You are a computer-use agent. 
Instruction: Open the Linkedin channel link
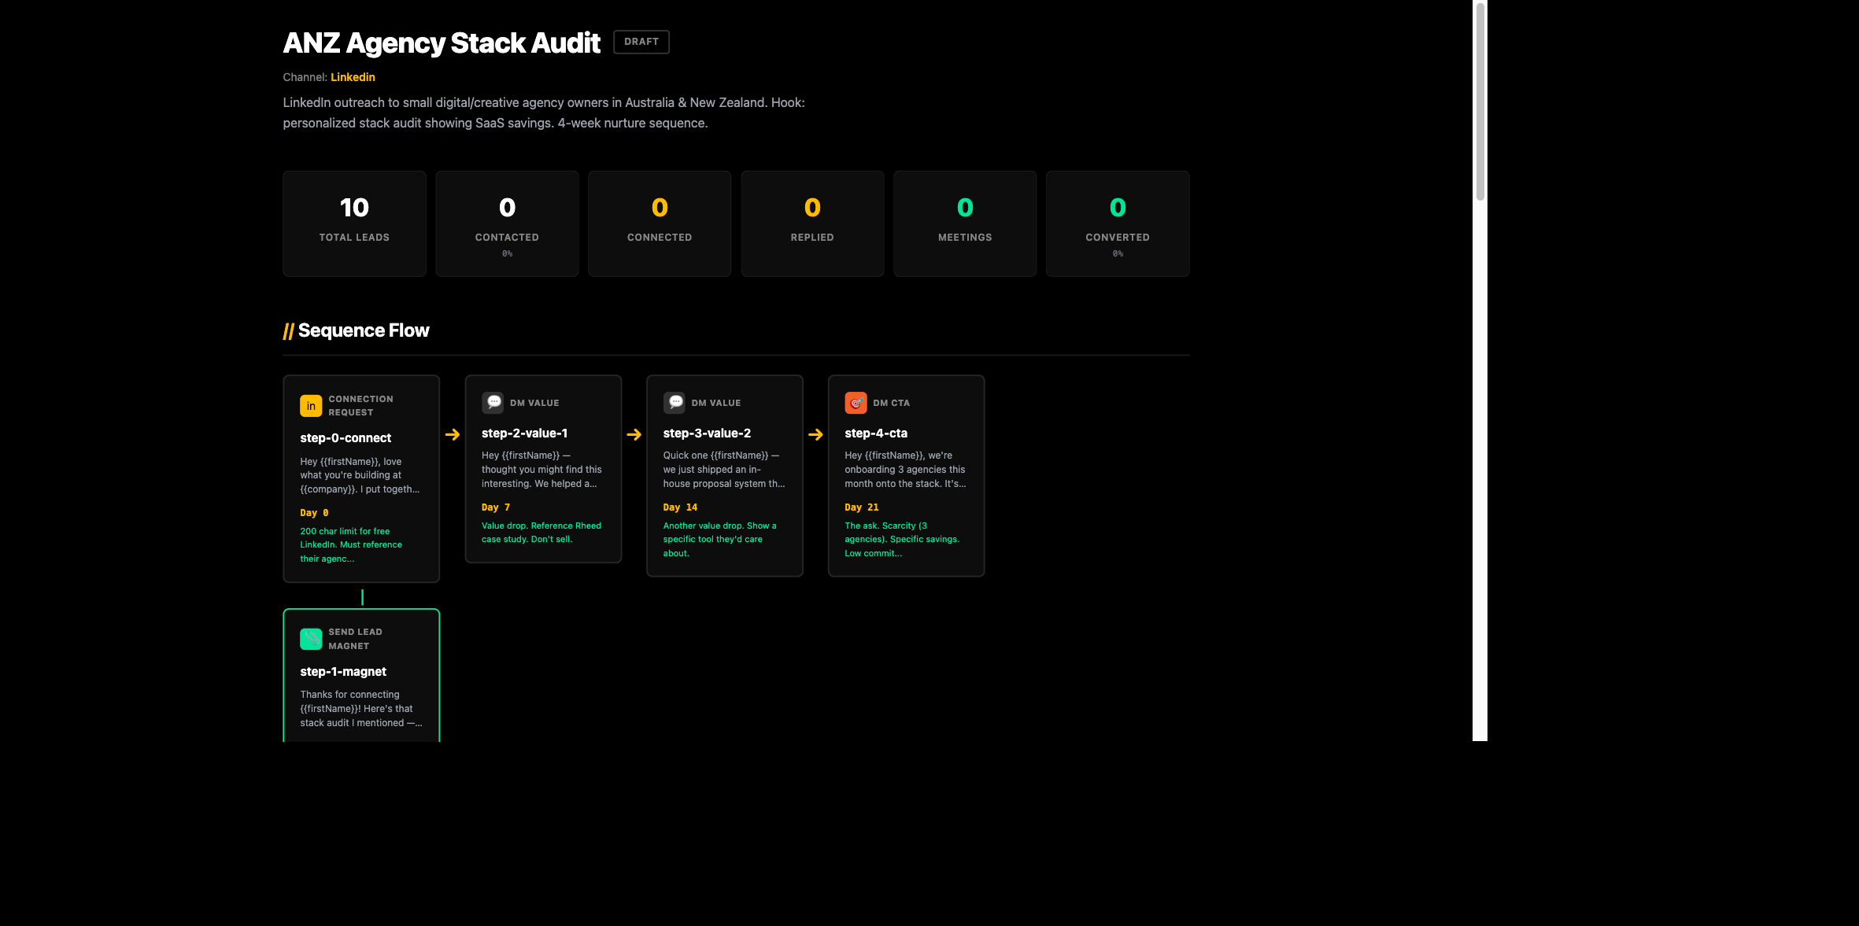(x=352, y=77)
